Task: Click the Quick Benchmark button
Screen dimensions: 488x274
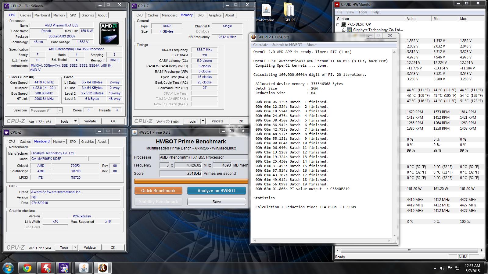Action: 158,191
